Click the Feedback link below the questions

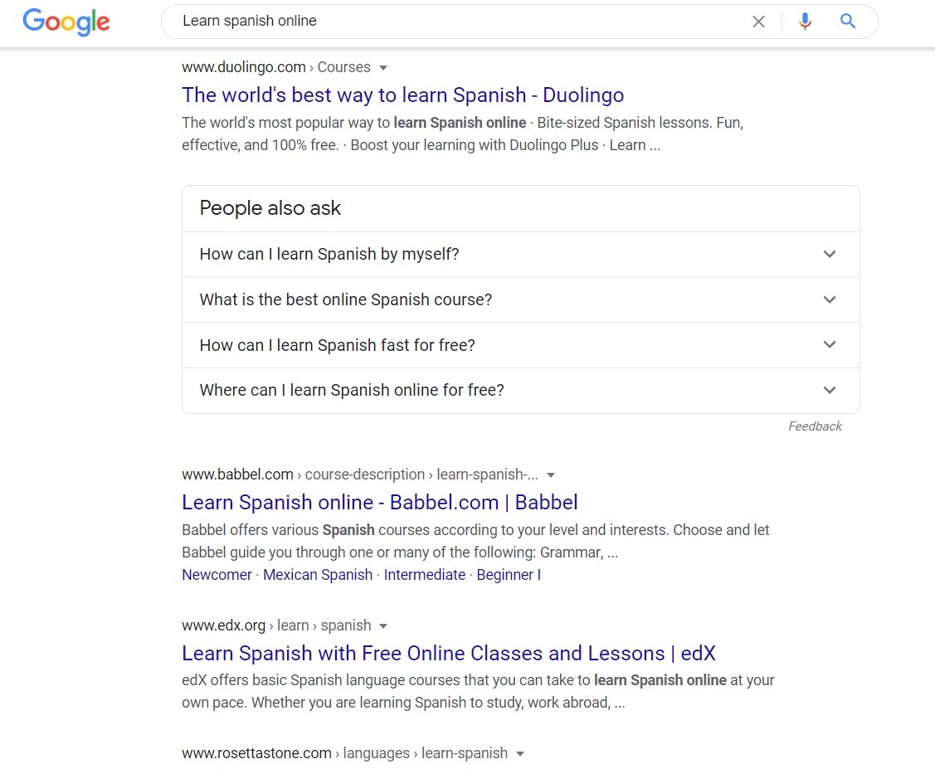coord(816,426)
